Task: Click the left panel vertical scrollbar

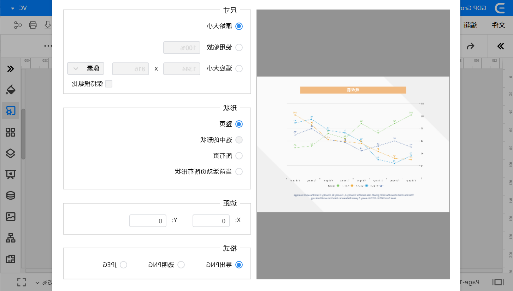Action: [23, 134]
